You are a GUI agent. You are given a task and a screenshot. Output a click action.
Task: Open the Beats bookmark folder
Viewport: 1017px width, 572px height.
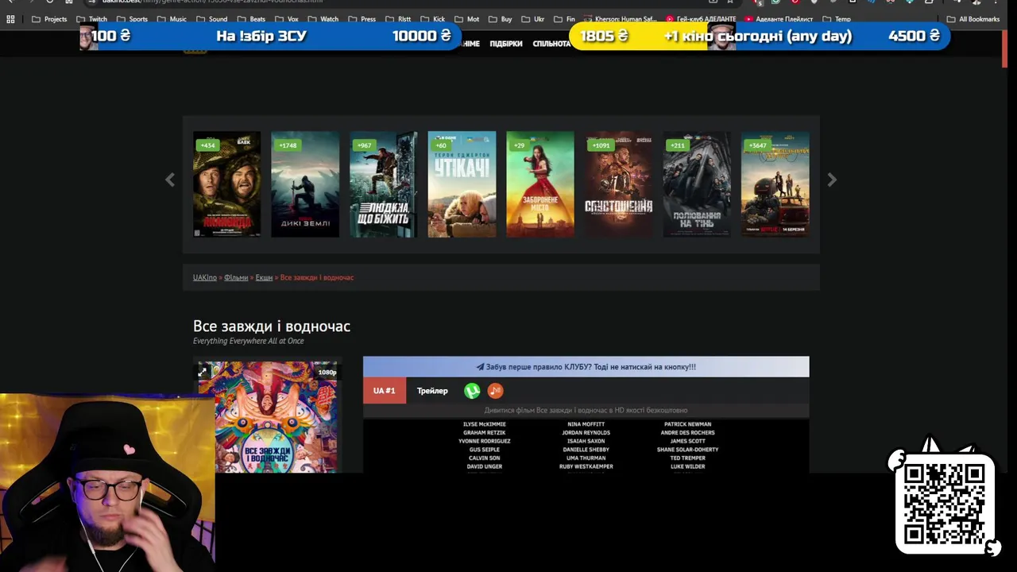tap(251, 19)
